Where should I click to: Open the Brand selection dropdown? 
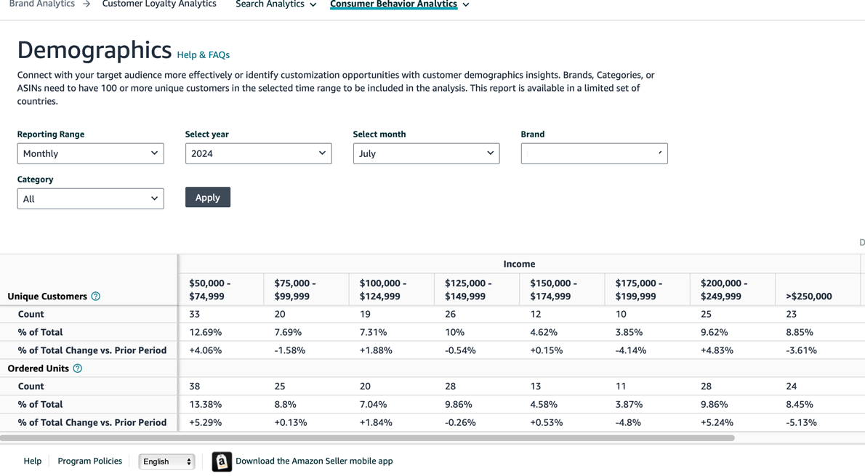594,153
